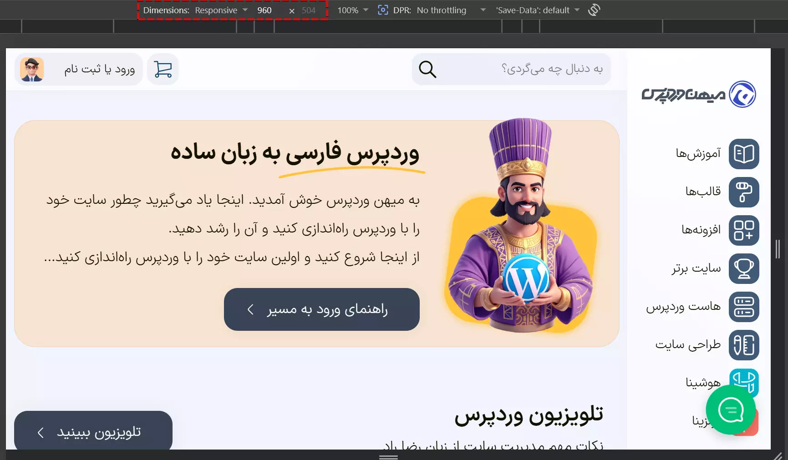788x460 pixels.
Task: Click the افزونه‌ها grid-plus icon
Action: pos(744,230)
